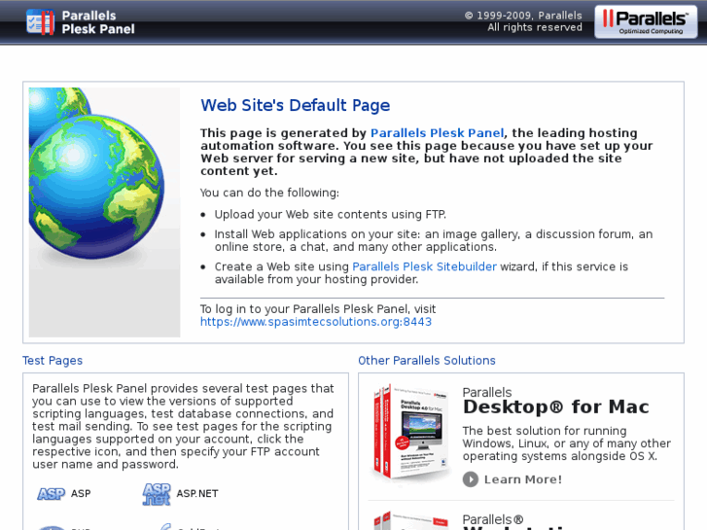Click the Test Pages heading
The width and height of the screenshot is (707, 530).
click(x=53, y=361)
